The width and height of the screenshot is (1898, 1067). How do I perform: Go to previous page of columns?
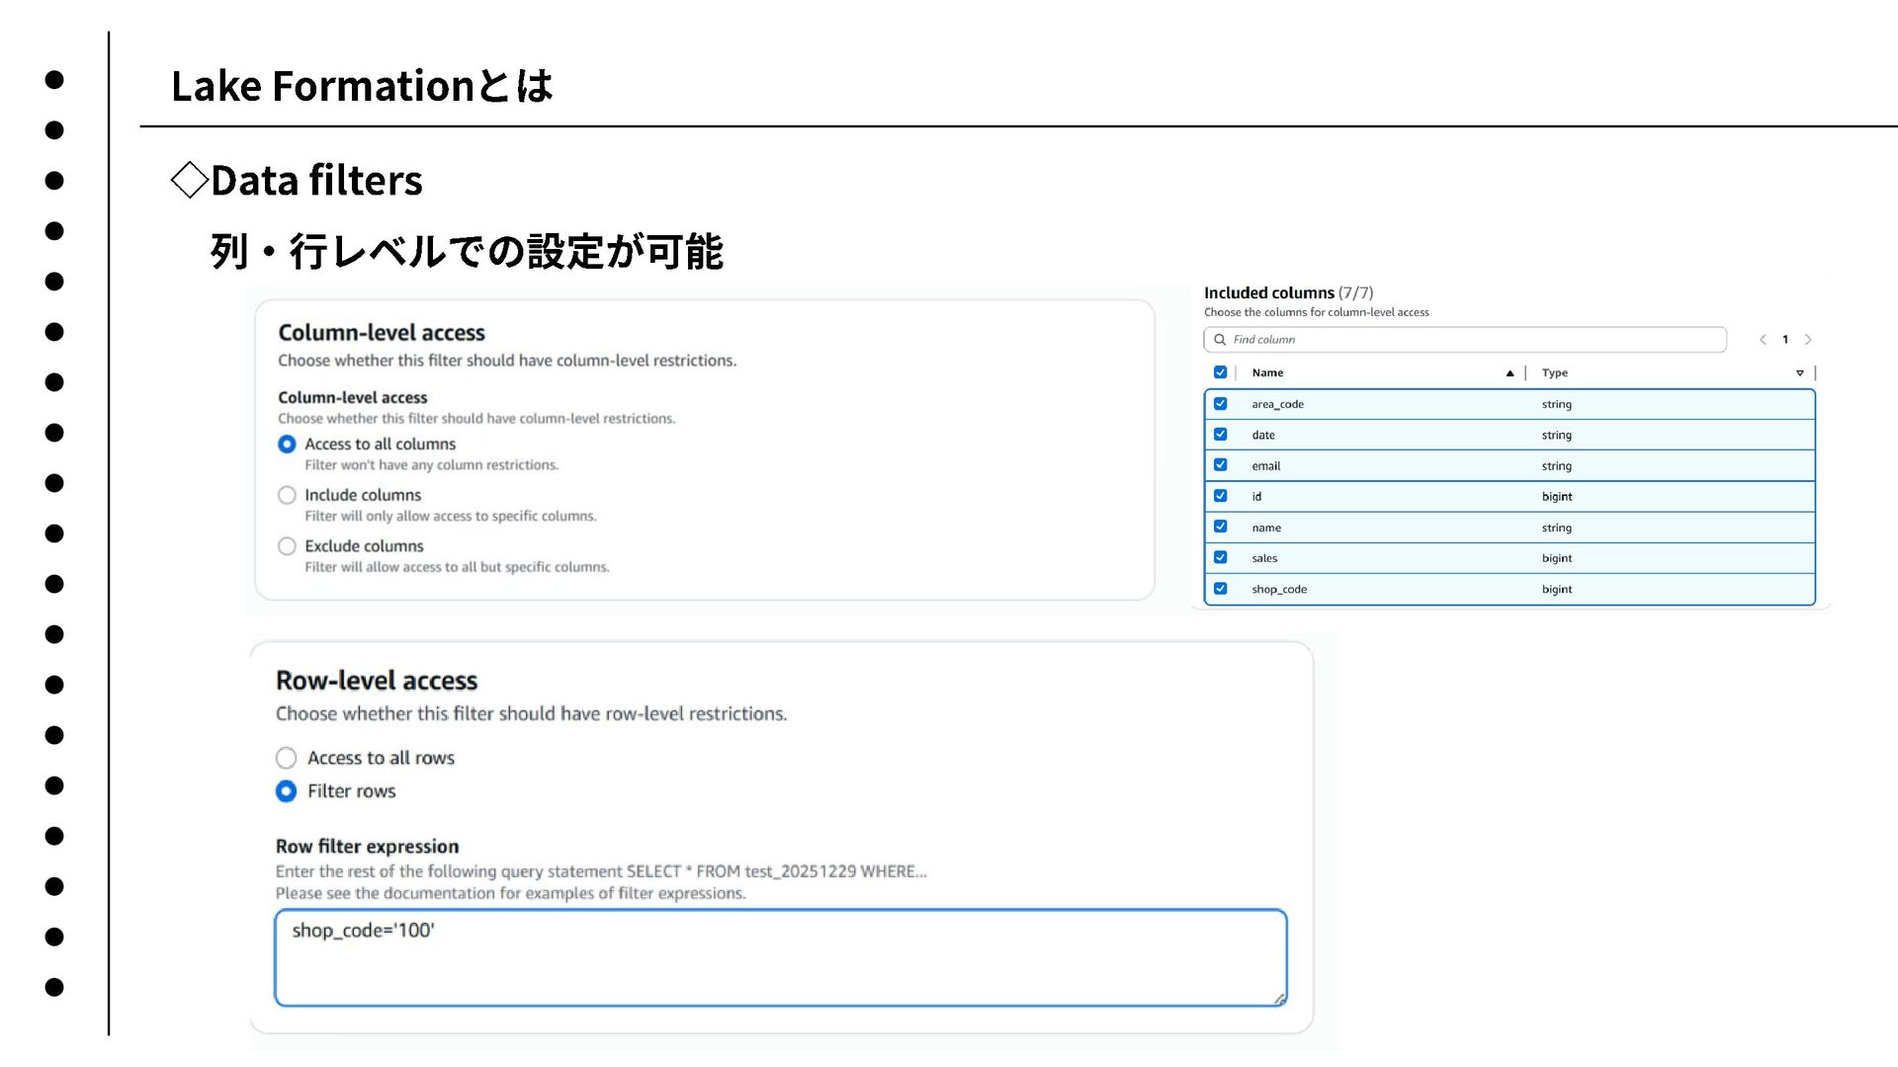(x=1763, y=340)
